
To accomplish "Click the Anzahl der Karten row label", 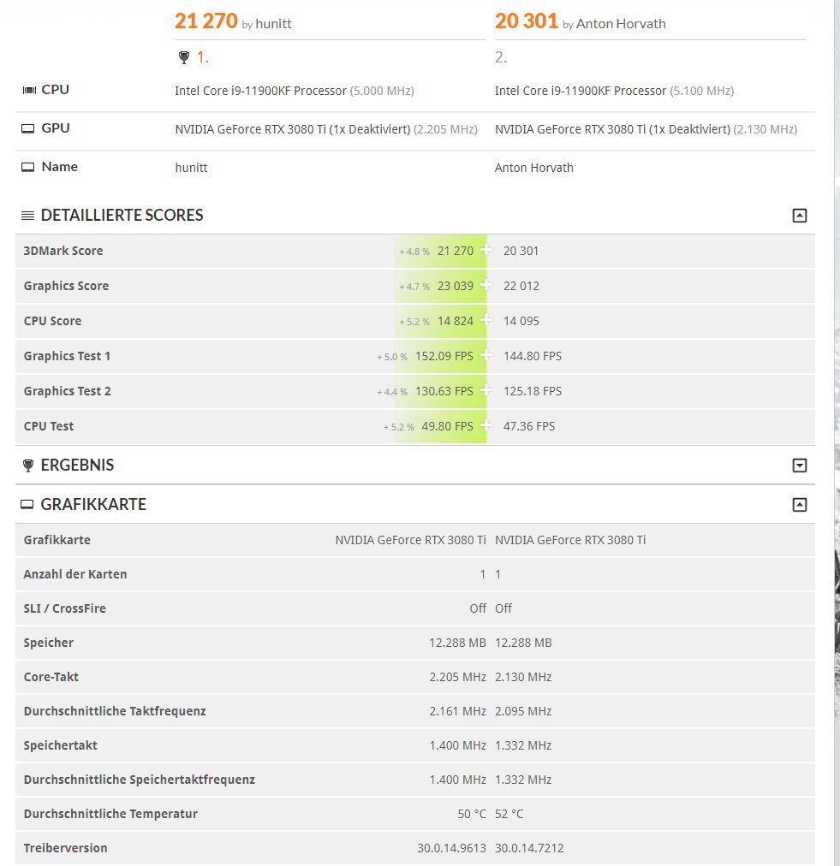I will coord(75,574).
